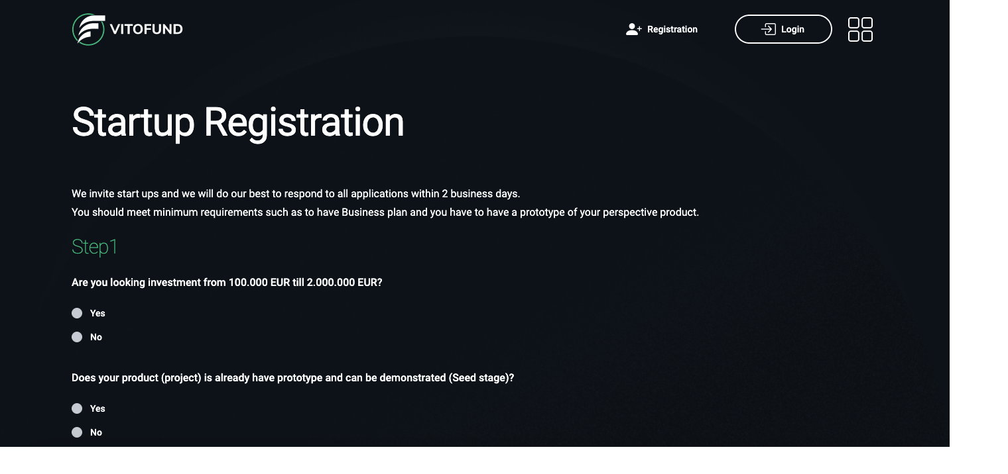Click the green leaf mark in the logo
Image resolution: width=1008 pixels, height=474 pixels.
point(87,29)
